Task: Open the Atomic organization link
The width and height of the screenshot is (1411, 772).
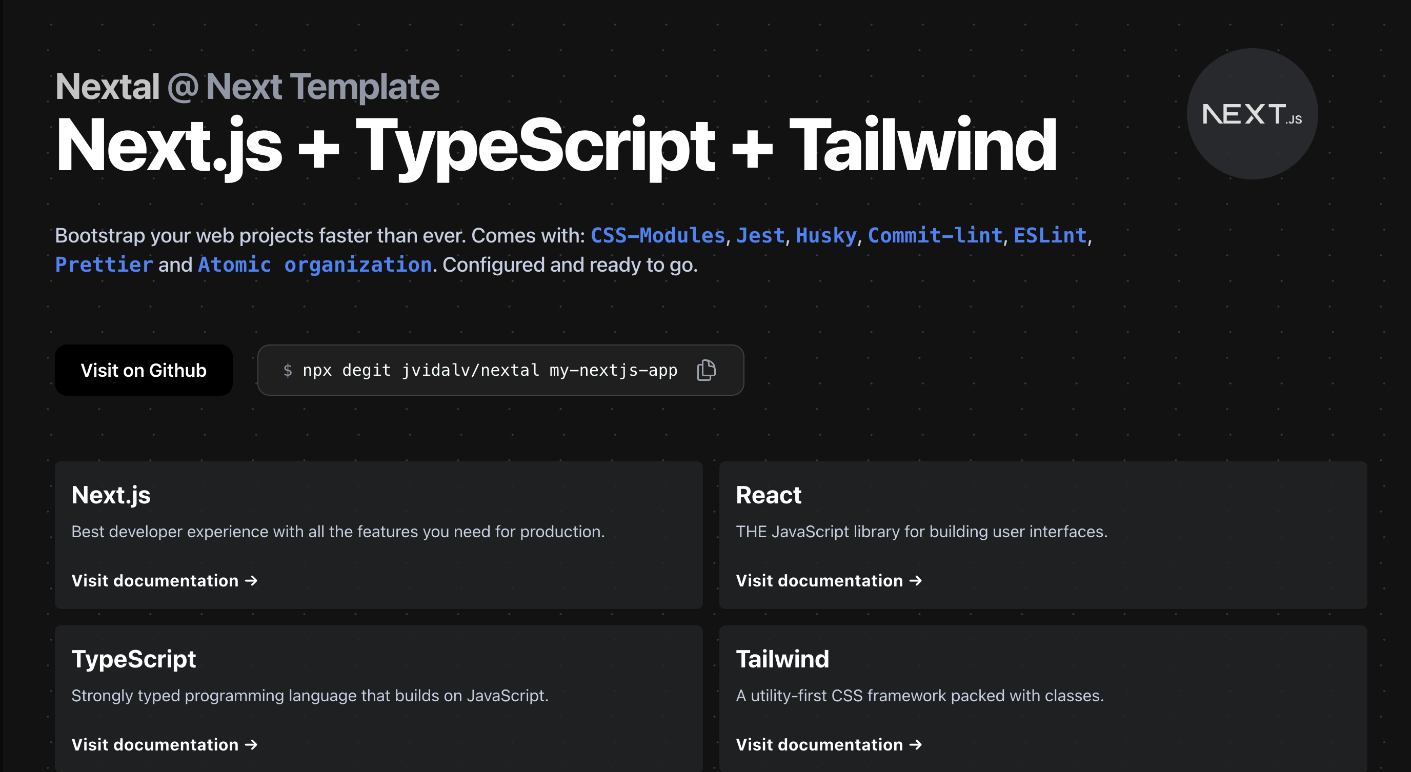Action: [x=314, y=265]
